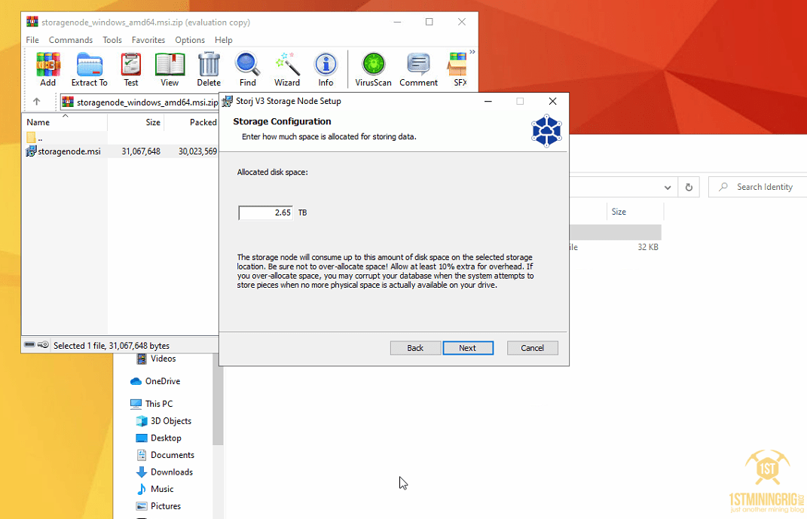The image size is (807, 519).
Task: Click the Comment icon in WinRAR toolbar
Action: tap(418, 69)
